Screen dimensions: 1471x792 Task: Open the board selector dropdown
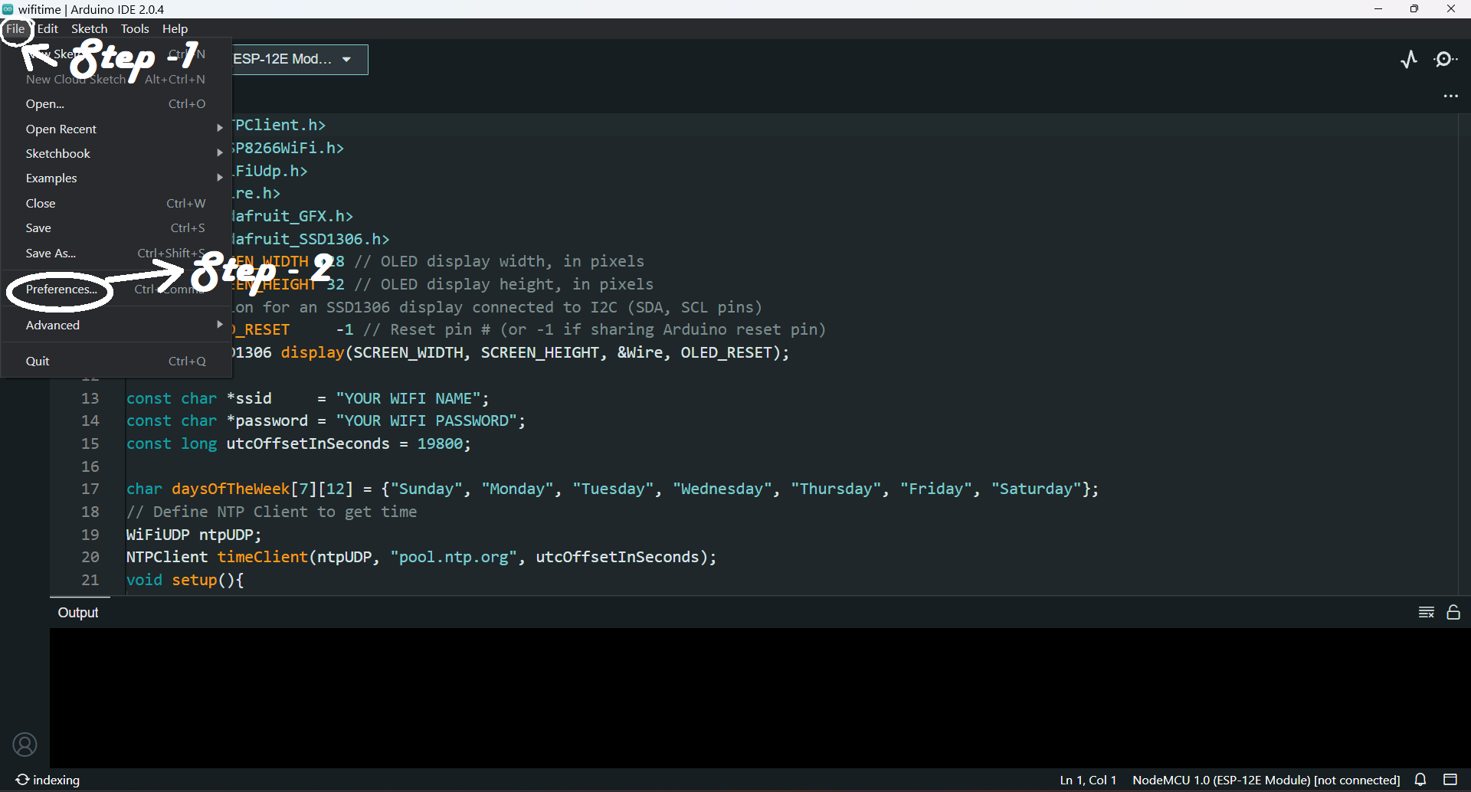(299, 59)
